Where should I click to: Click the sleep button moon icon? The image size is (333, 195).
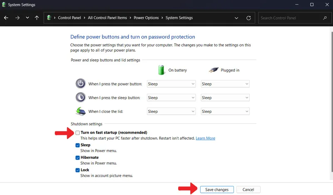click(x=80, y=97)
